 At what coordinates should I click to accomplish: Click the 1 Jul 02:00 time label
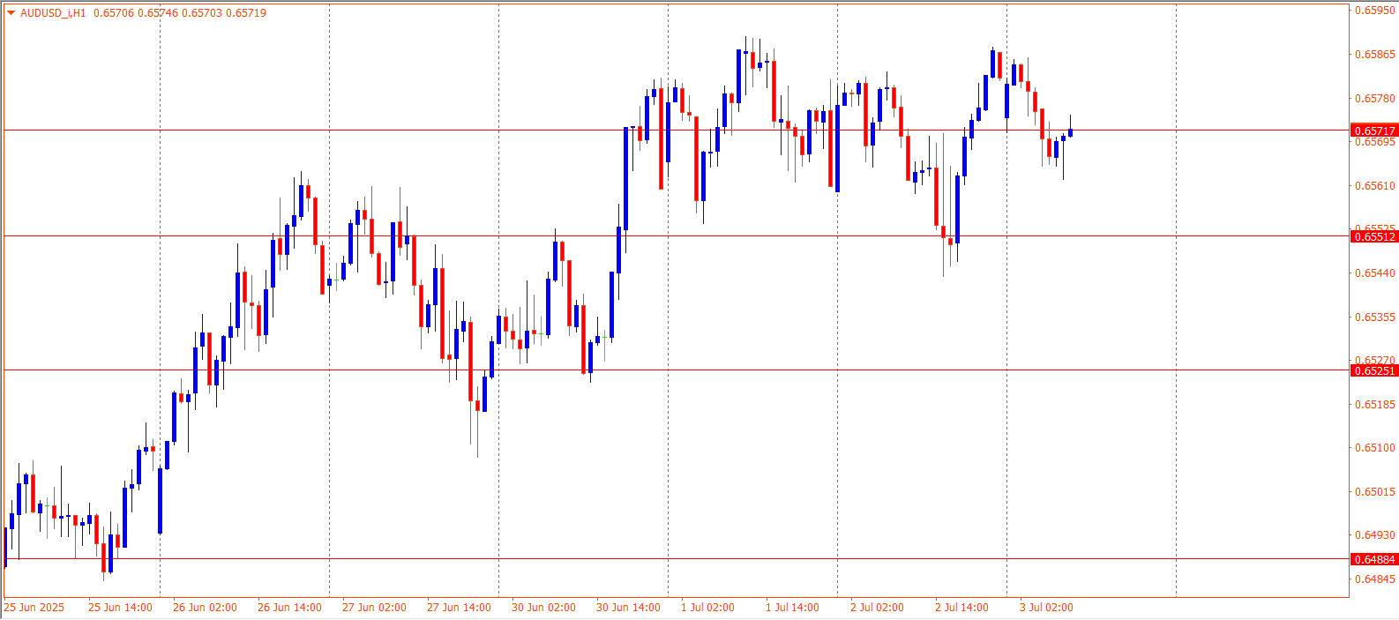point(707,608)
